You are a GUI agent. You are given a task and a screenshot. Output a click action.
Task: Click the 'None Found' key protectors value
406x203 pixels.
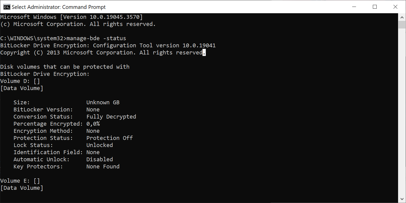point(103,167)
